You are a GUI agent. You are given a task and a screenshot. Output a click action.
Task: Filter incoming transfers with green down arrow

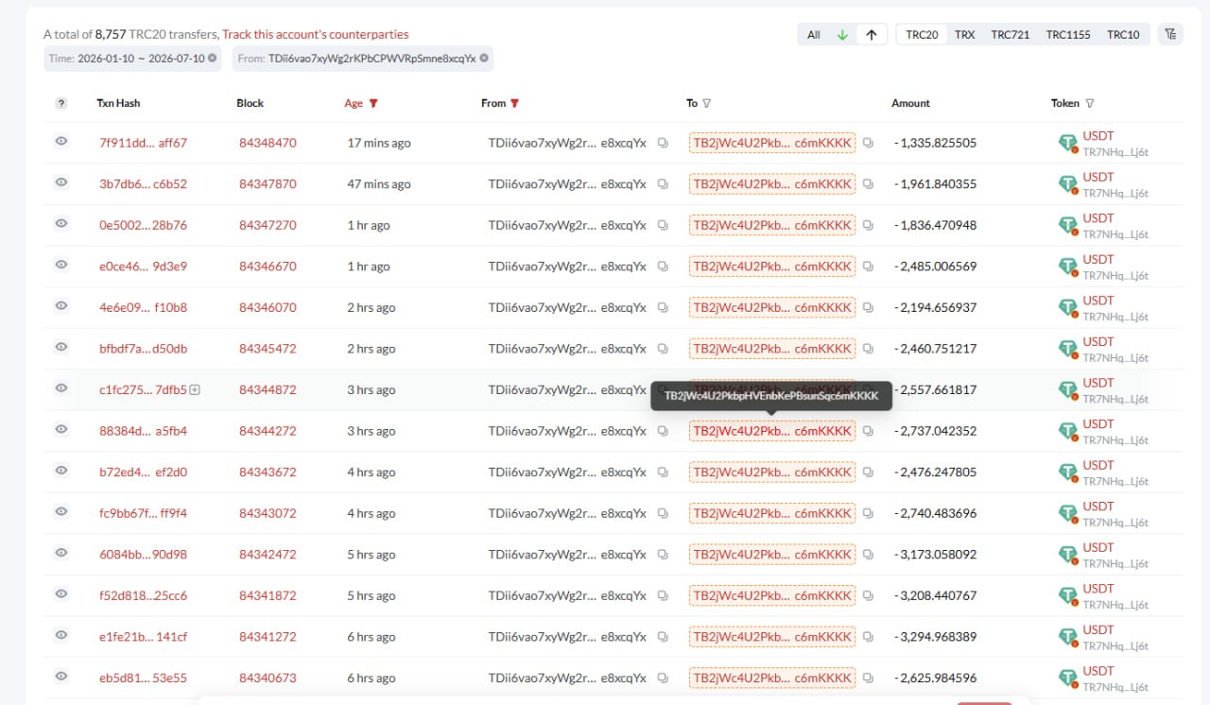pos(842,35)
